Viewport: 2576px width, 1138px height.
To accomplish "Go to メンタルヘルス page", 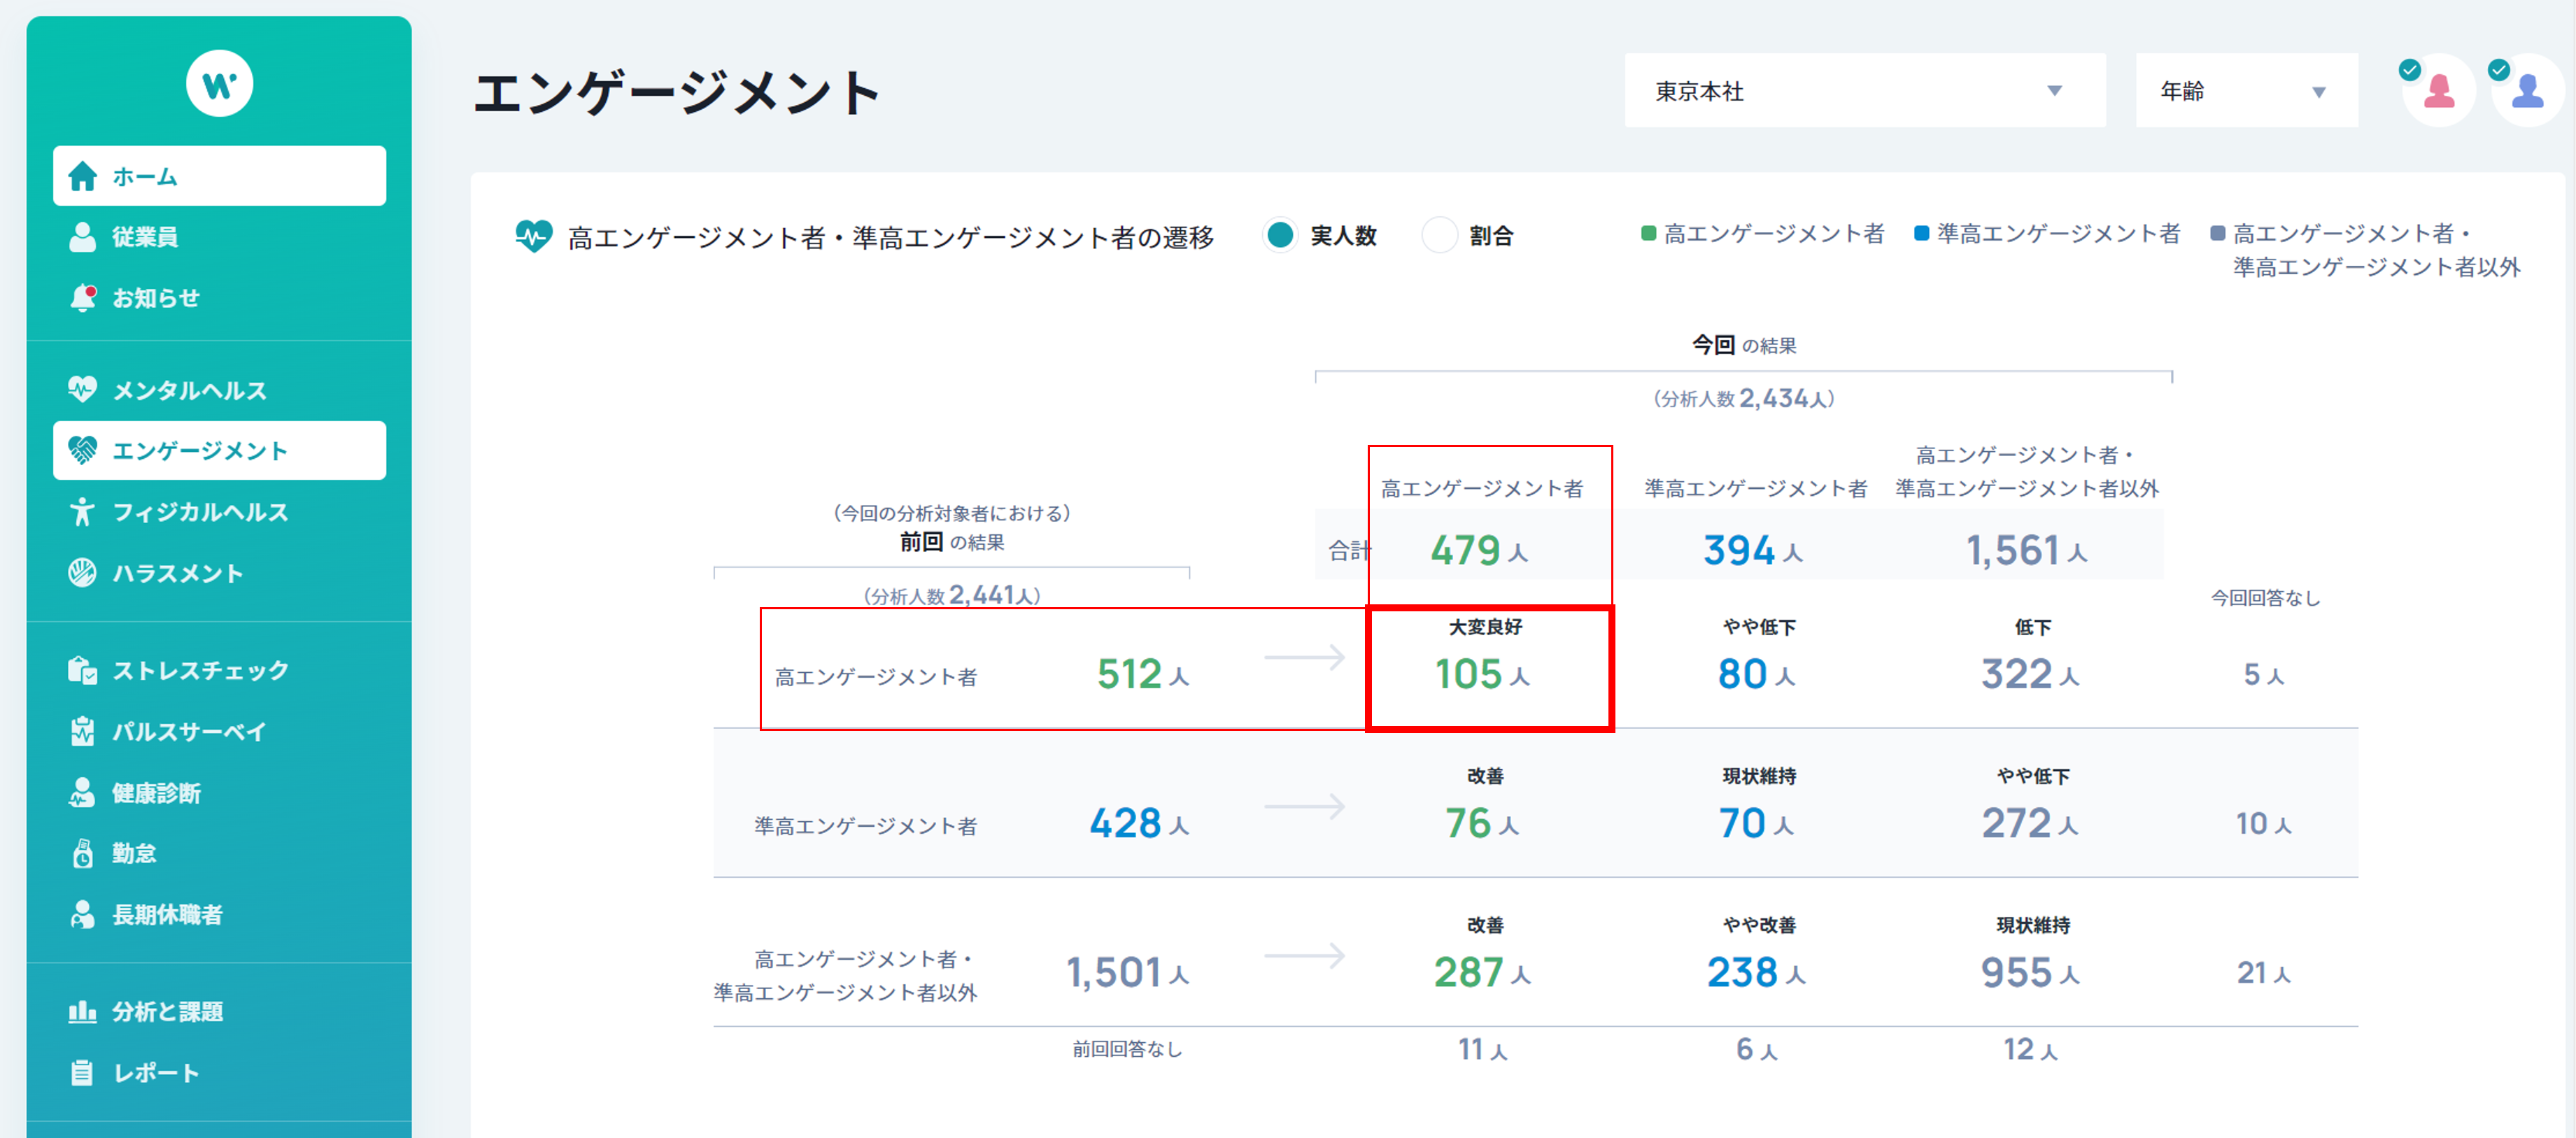I will (x=219, y=390).
